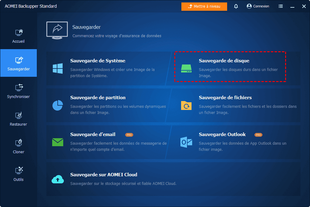Click the yellow folder file backup icon

coord(186,105)
